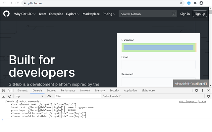Open the top JavaScript context dropdown
Image resolution: width=212 pixels, height=132 pixels.
[29, 96]
